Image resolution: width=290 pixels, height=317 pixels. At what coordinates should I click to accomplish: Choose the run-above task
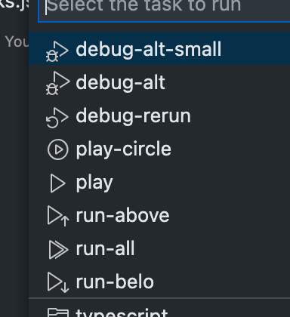click(159, 216)
